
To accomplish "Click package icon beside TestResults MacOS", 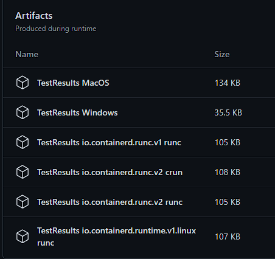I will point(23,83).
